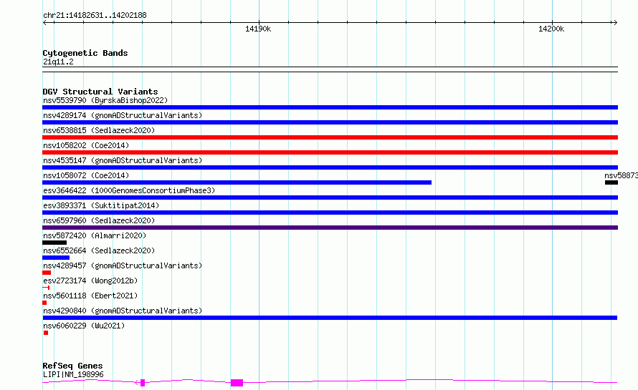This screenshot has height=390, width=638.
Task: Open nsv6552664 (Sedlazeck2020) label
Action: [99, 250]
